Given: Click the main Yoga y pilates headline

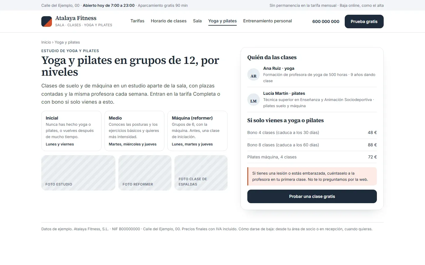Looking at the screenshot, I should tap(130, 66).
